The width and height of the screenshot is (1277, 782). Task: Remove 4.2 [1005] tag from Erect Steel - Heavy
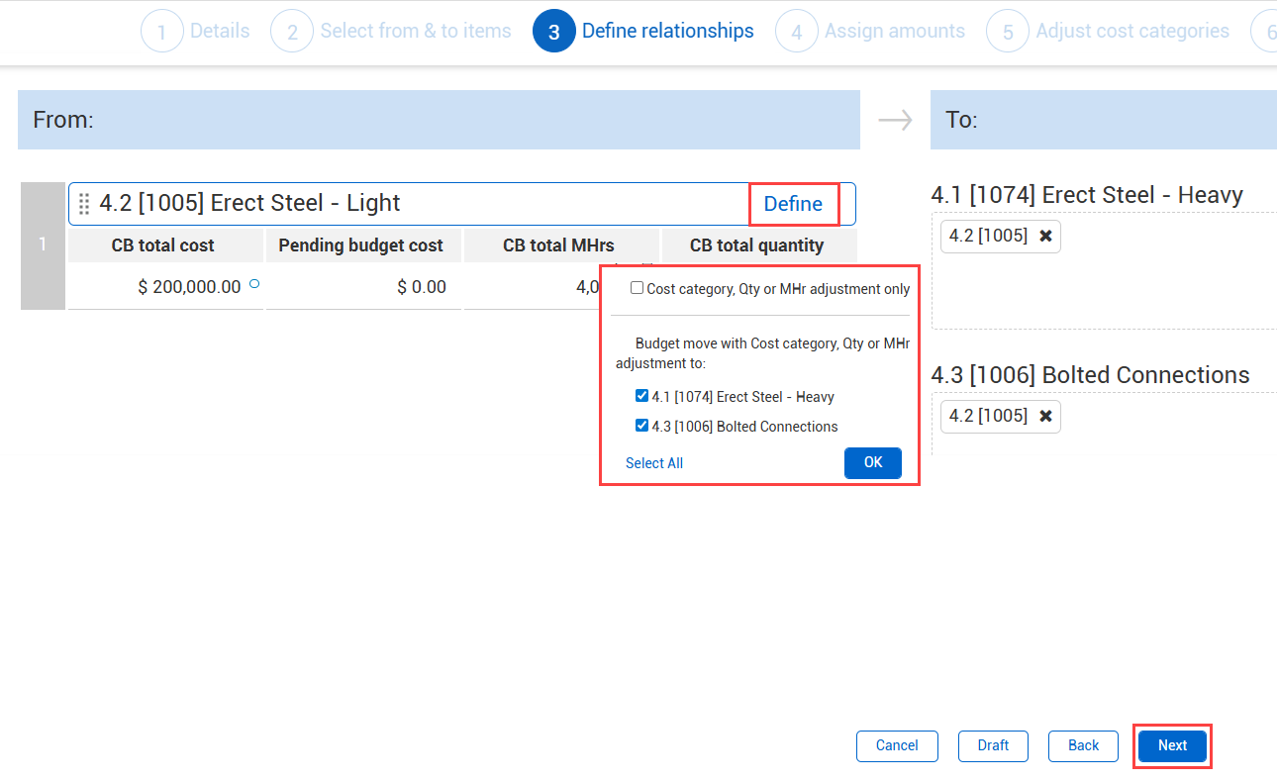tap(1045, 237)
